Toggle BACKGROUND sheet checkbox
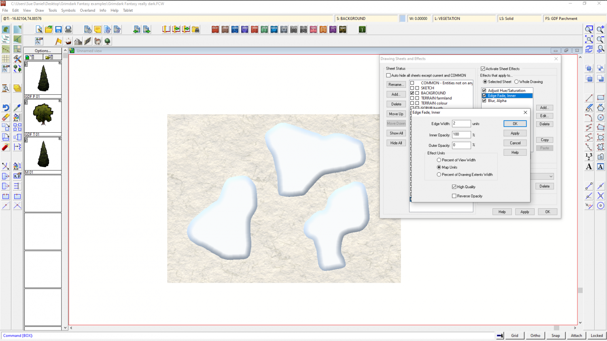 pyautogui.click(x=412, y=93)
